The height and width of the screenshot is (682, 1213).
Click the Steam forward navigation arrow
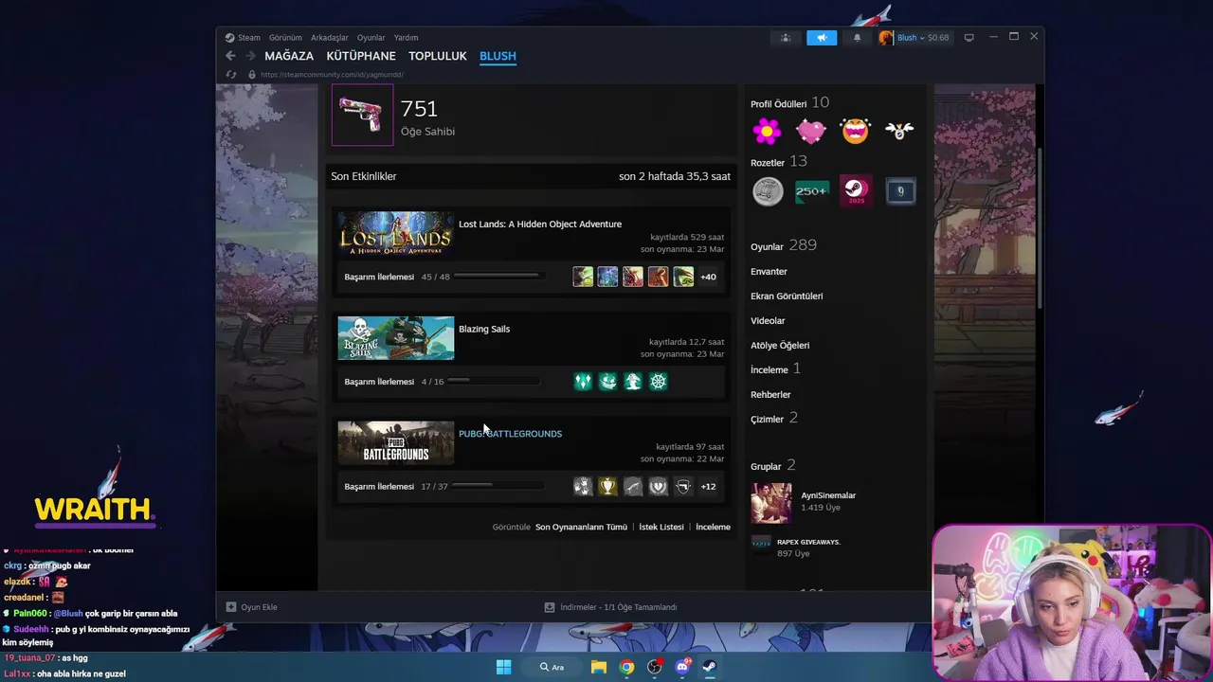tap(251, 56)
